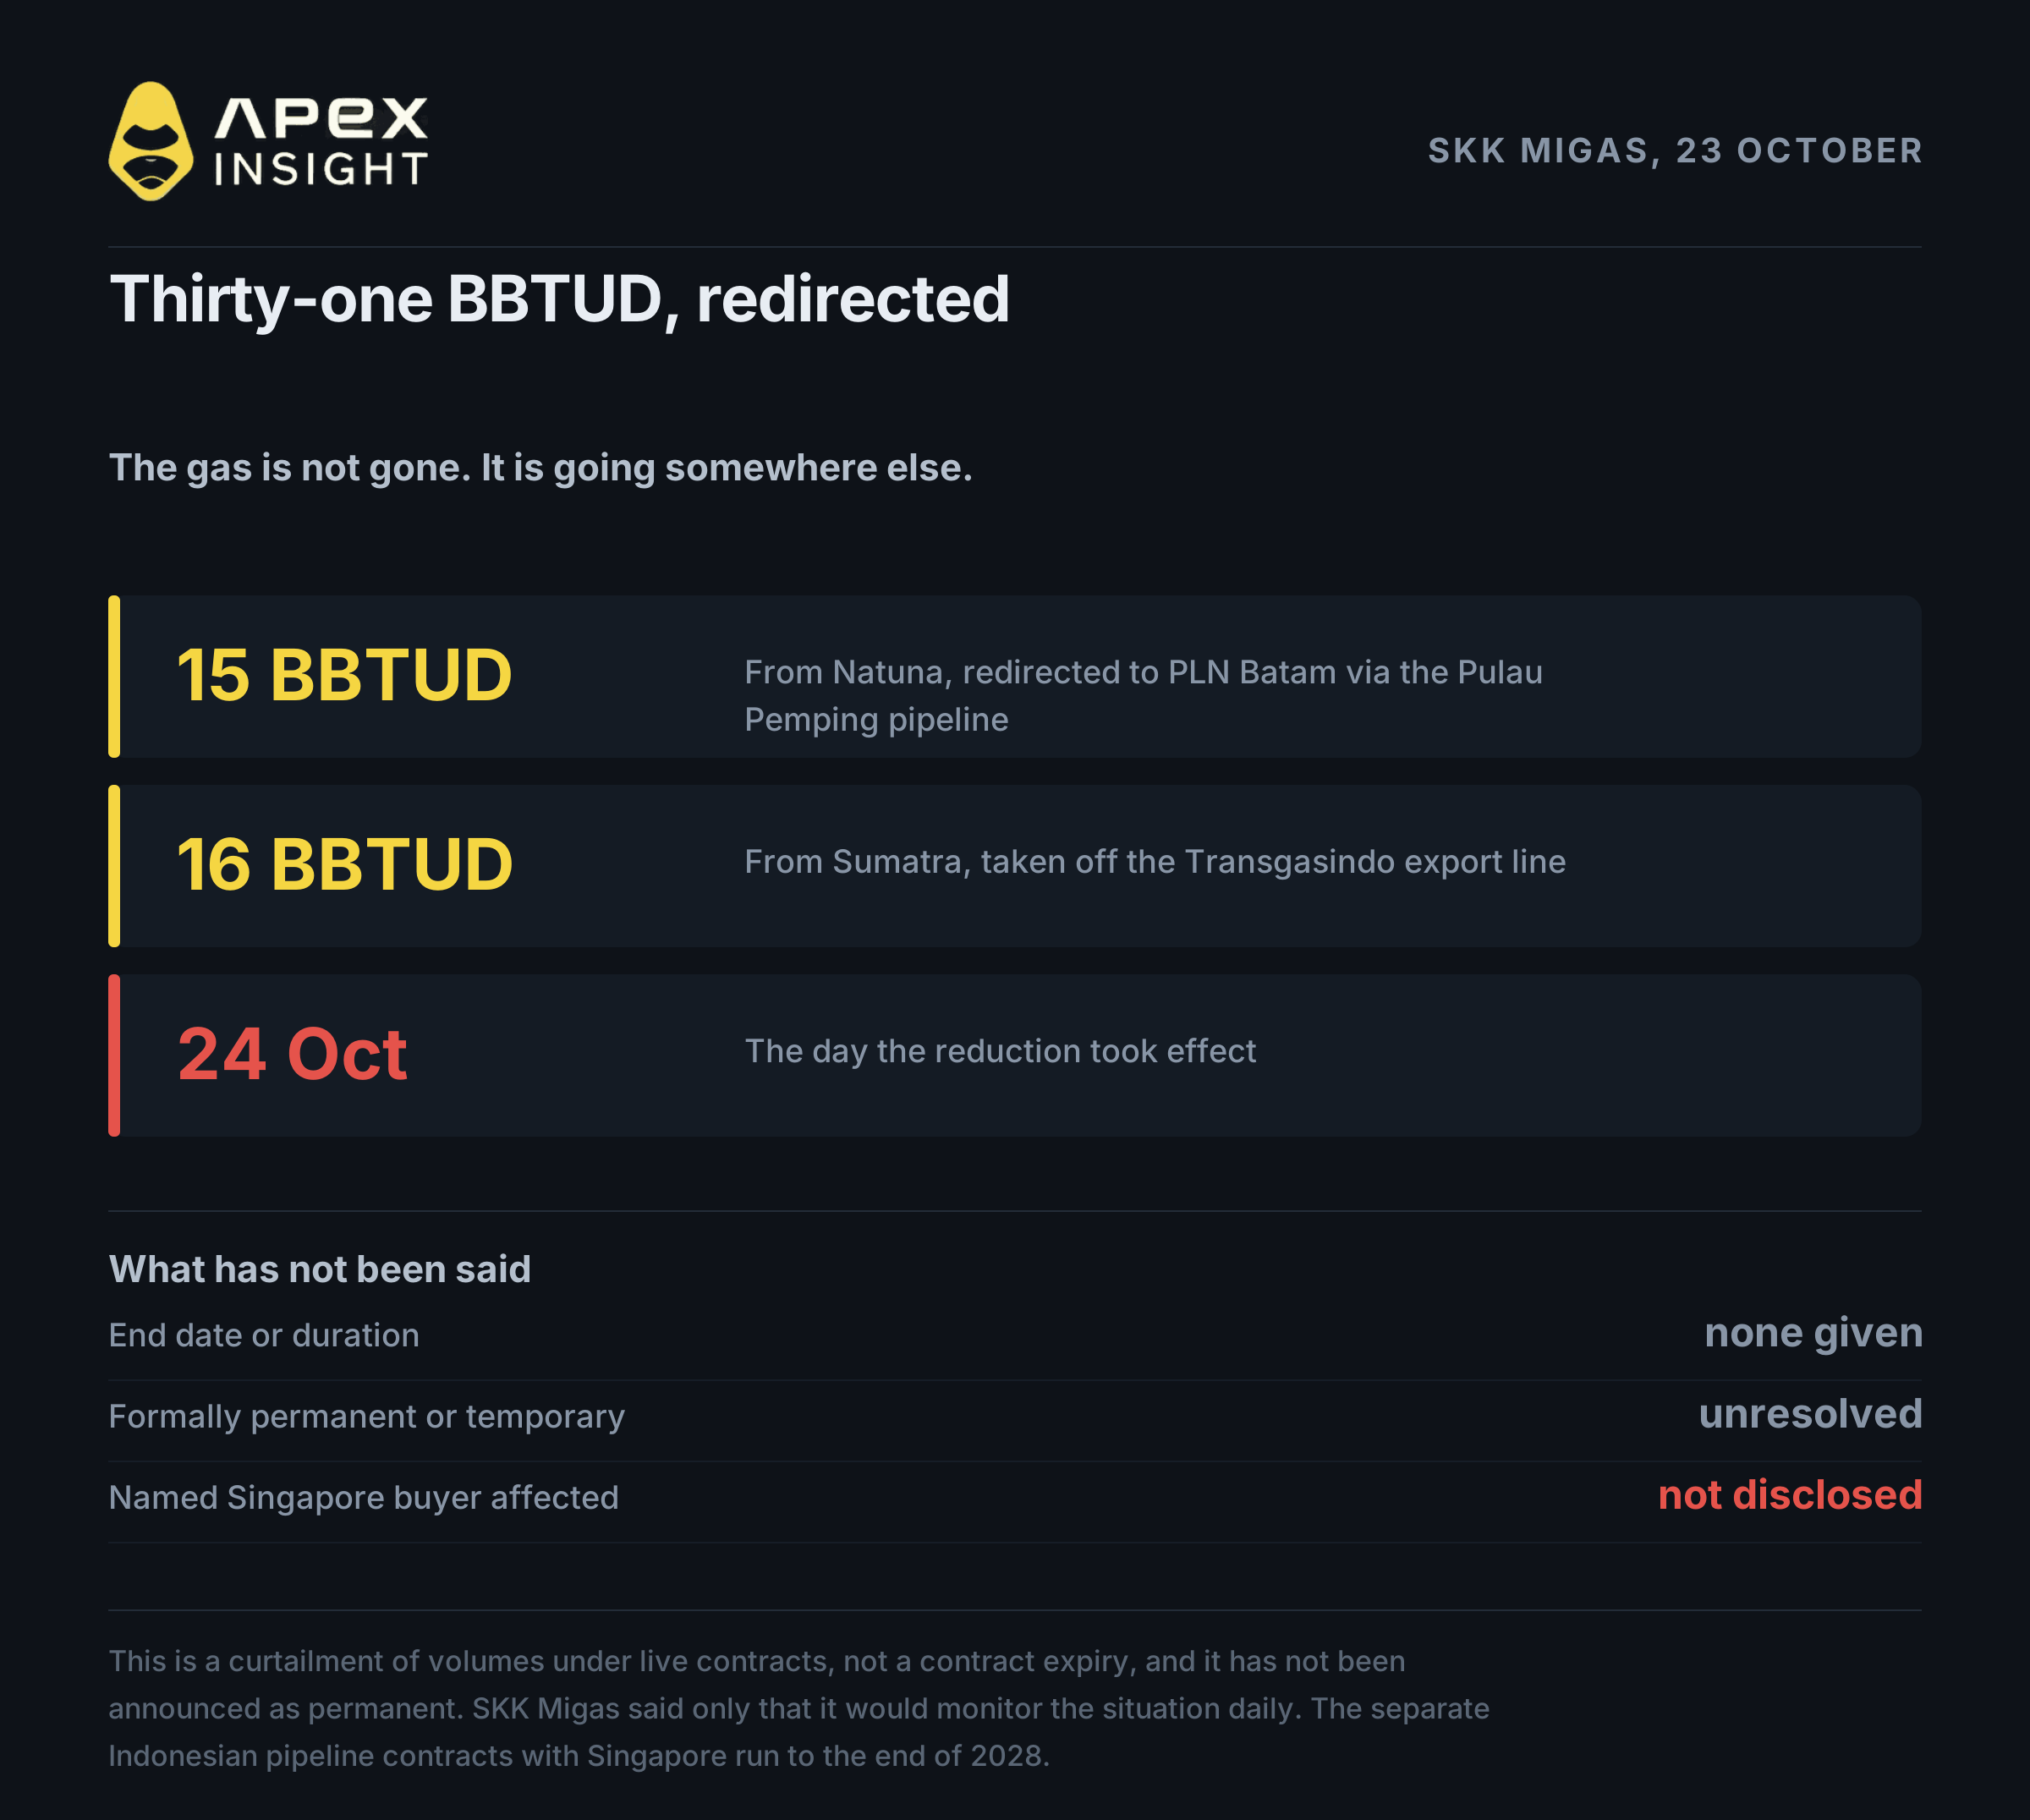Image resolution: width=2030 pixels, height=1820 pixels.
Task: Select the 'End date or duration' row label
Action: point(264,1335)
